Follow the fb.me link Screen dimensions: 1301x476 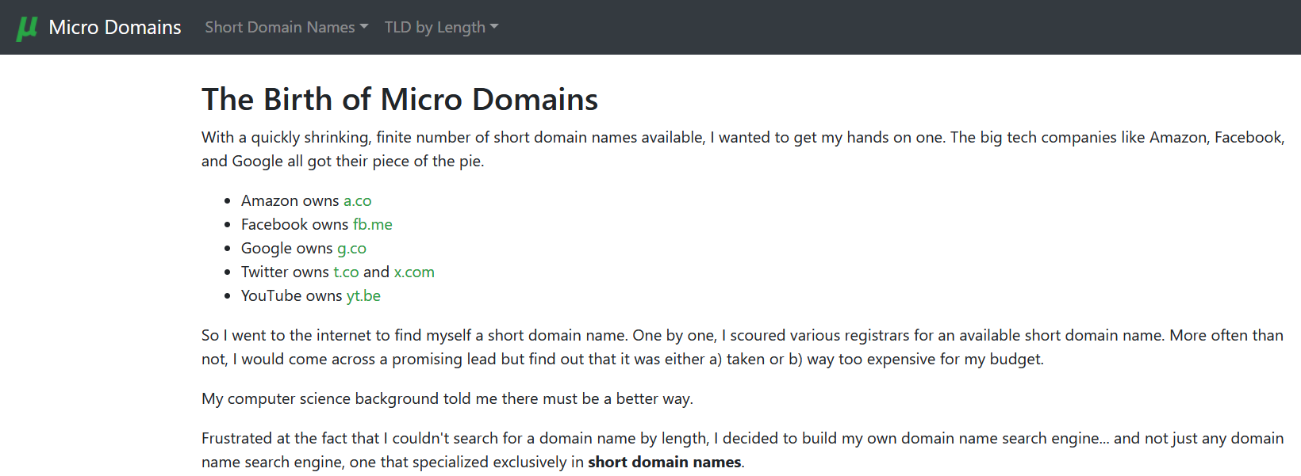(372, 225)
